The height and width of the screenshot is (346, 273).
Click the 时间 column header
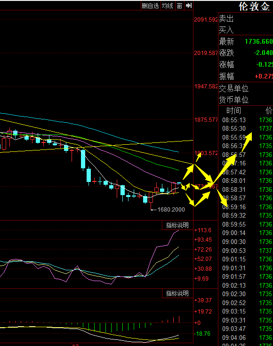[233, 110]
